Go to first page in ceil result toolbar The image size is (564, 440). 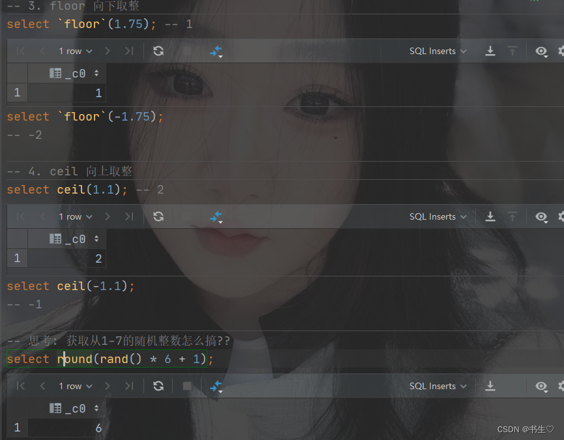click(21, 216)
